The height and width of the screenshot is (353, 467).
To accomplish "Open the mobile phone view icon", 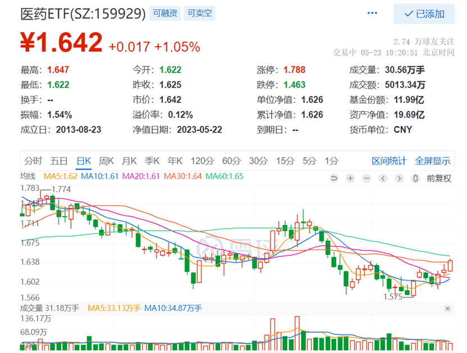I will [415, 179].
